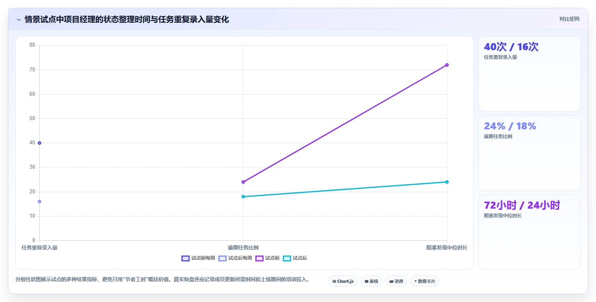
Task: Click the 任务重复录入量 card caption
Action: click(500, 57)
